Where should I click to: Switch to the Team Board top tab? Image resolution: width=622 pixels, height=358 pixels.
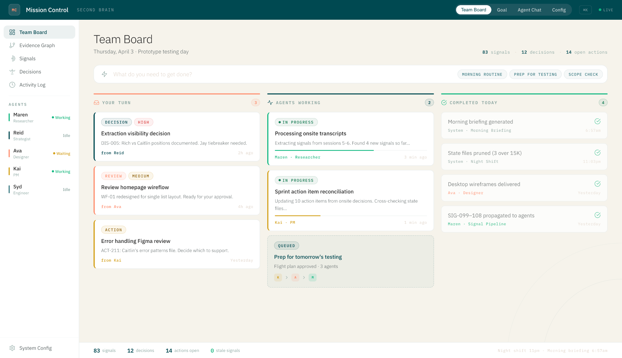[473, 10]
